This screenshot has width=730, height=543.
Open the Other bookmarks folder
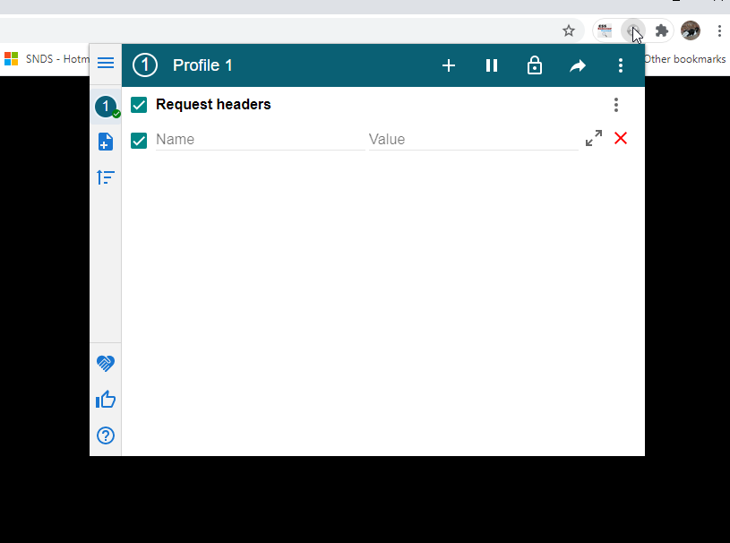684,59
